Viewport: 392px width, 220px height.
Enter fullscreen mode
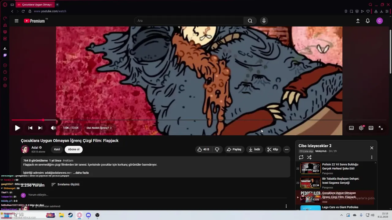coord(381,128)
